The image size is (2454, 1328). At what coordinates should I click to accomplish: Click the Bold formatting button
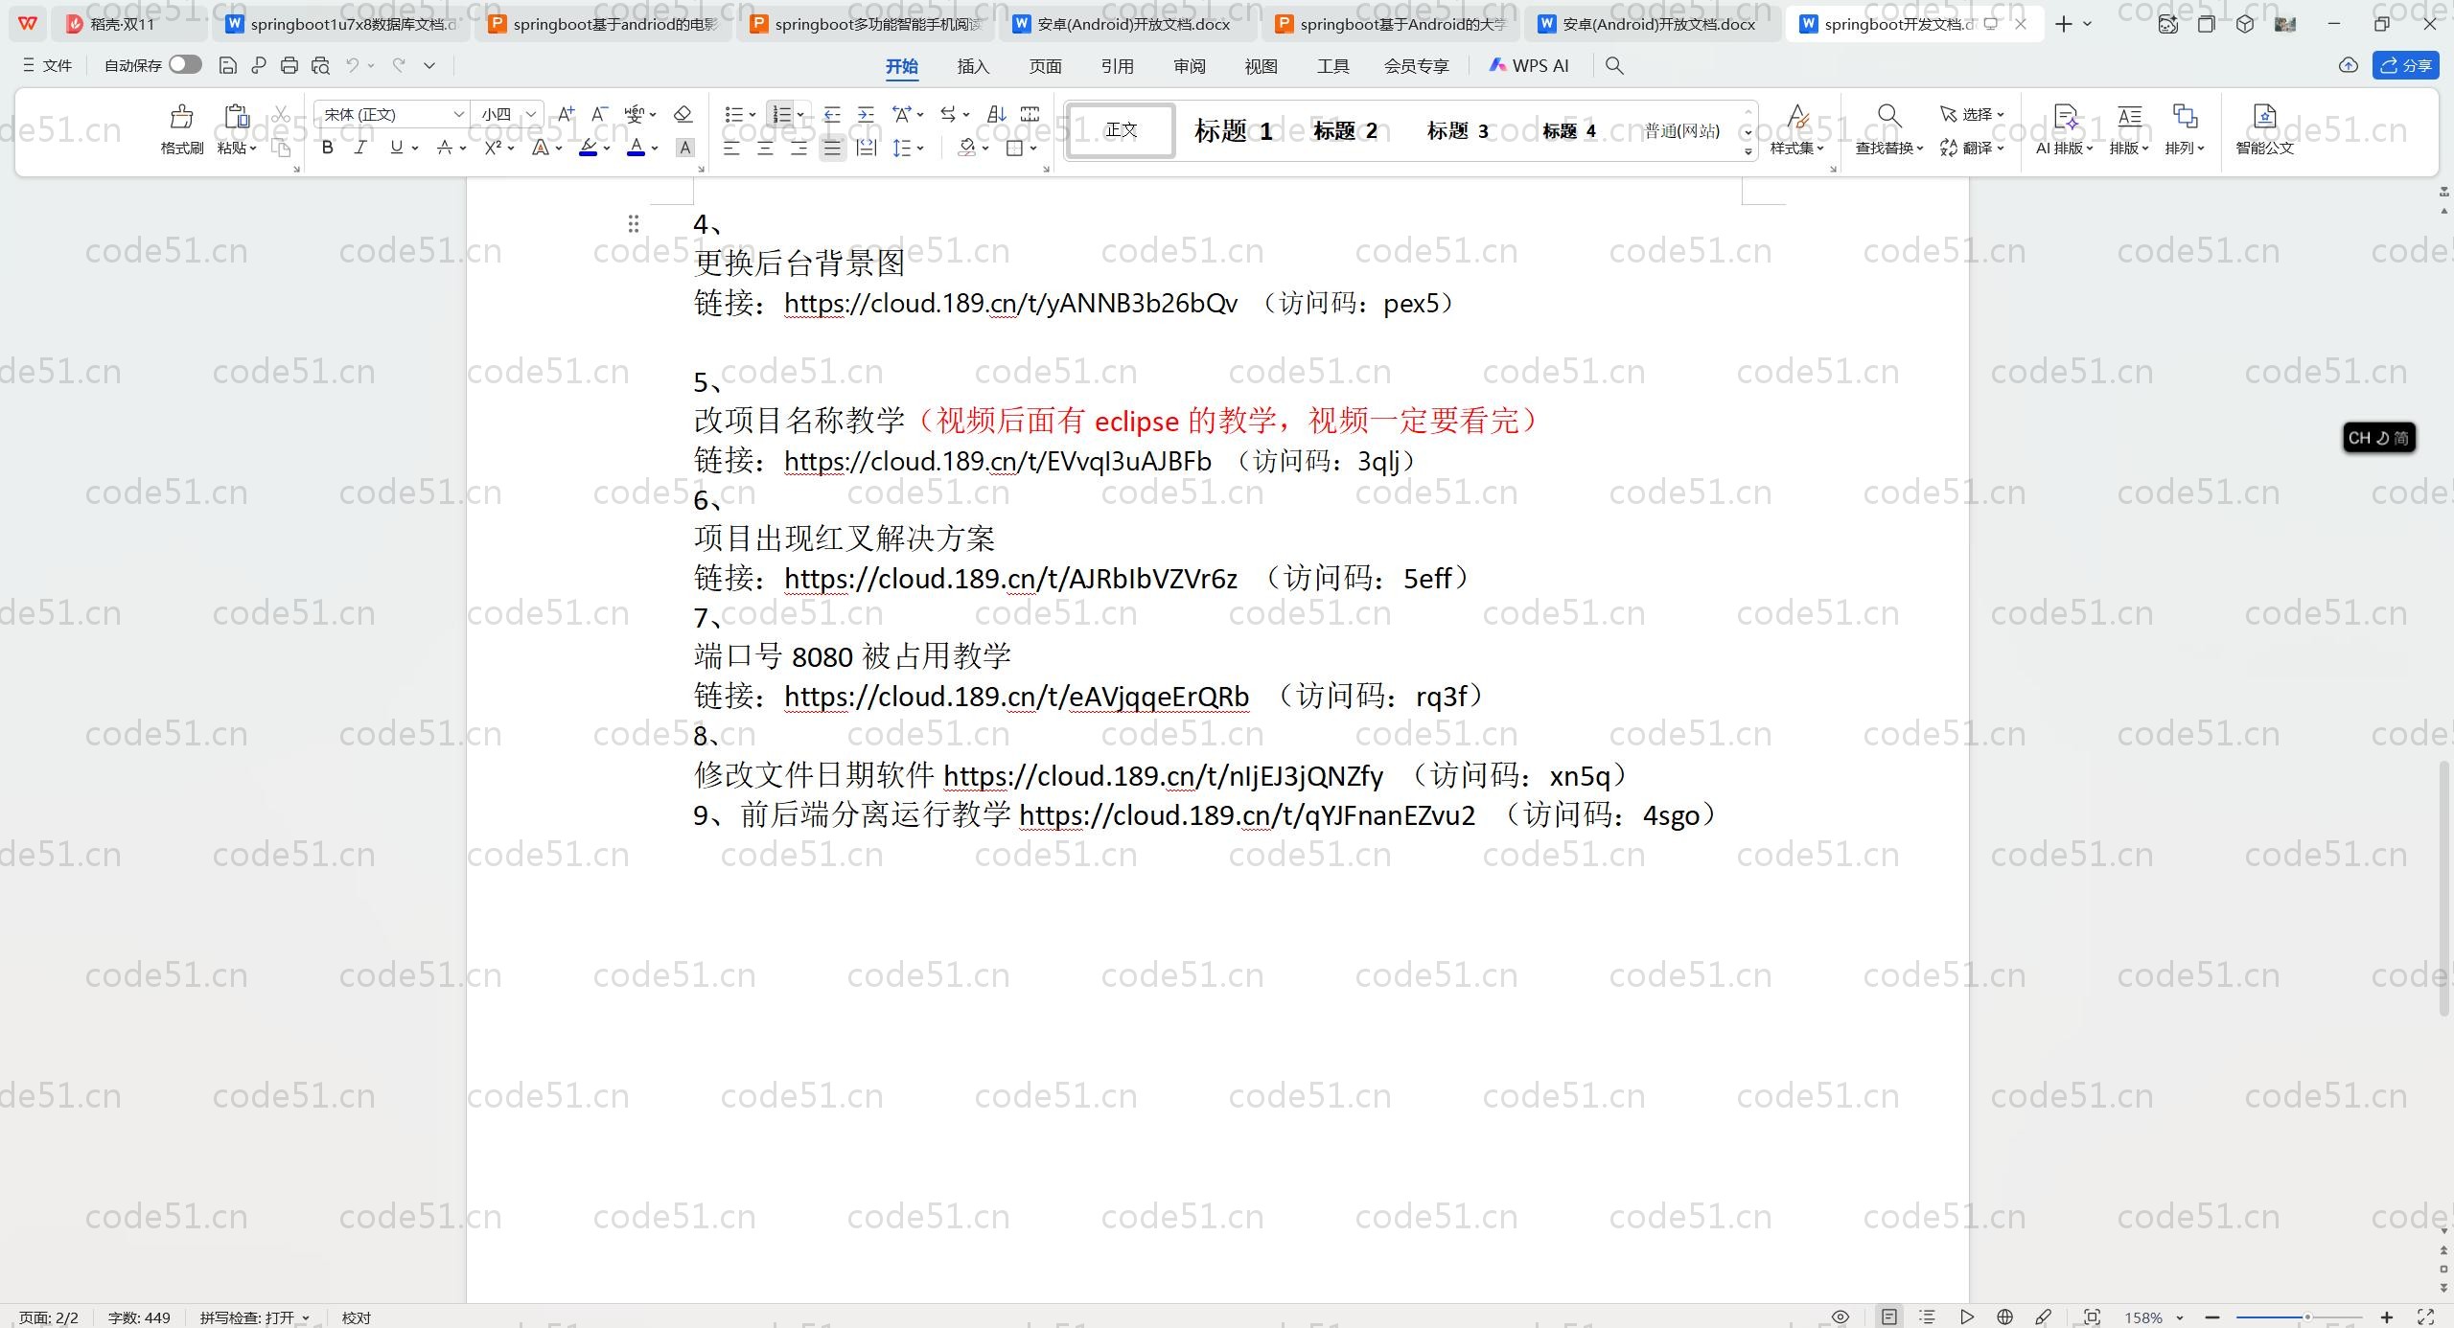coord(328,148)
